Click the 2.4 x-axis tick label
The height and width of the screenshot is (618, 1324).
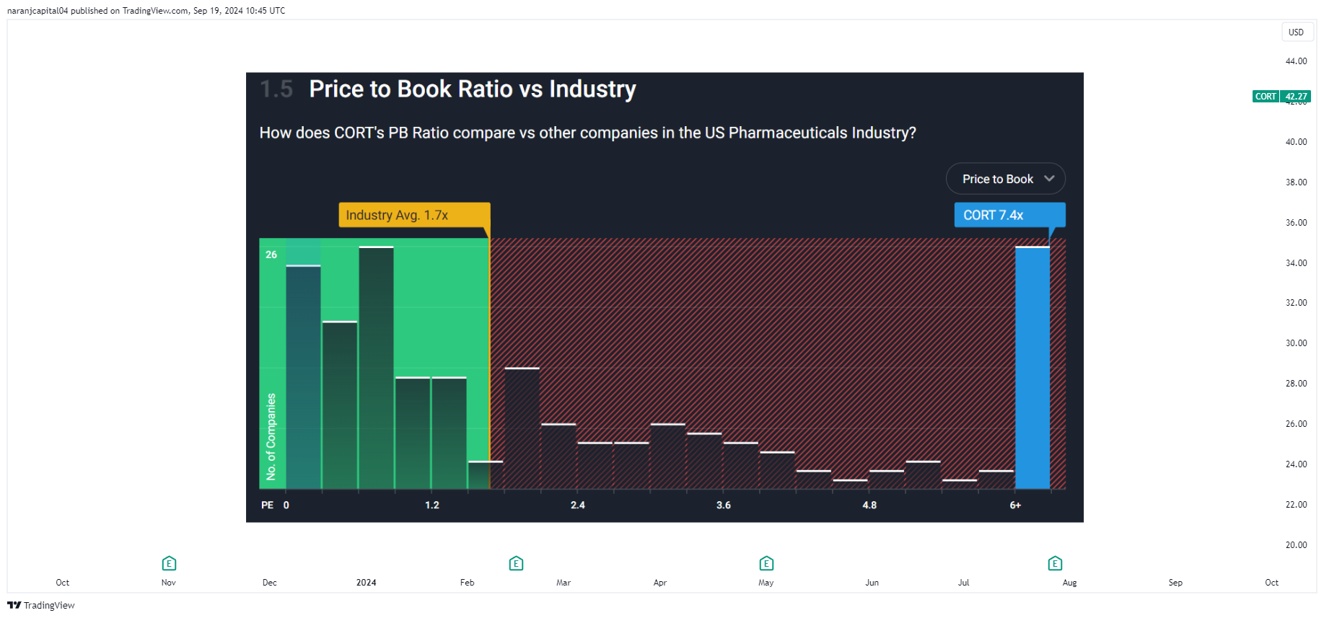[578, 506]
